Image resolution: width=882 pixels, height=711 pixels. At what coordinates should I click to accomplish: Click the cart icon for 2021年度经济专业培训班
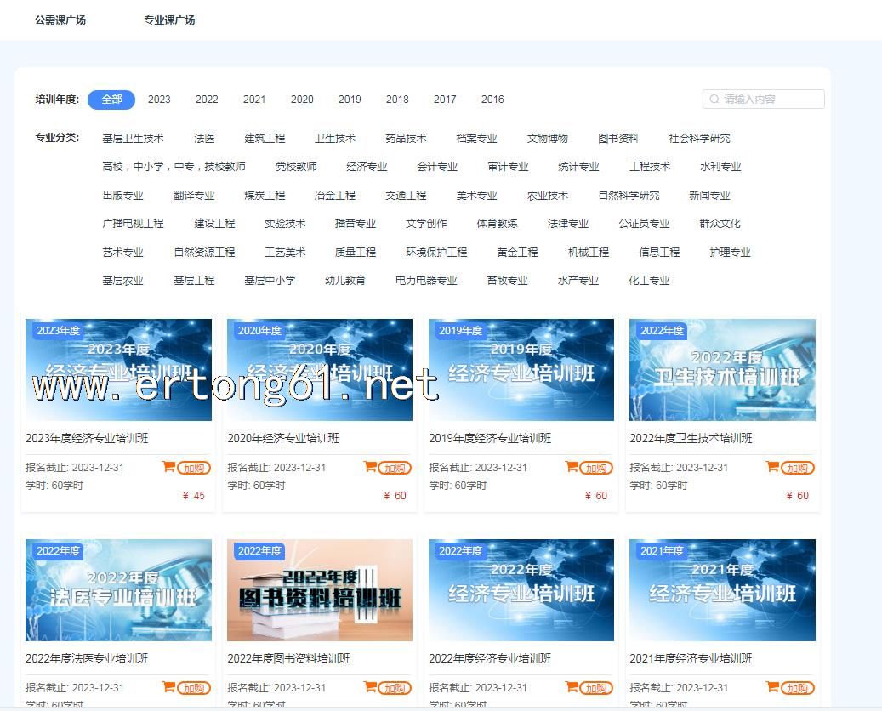[x=772, y=687]
